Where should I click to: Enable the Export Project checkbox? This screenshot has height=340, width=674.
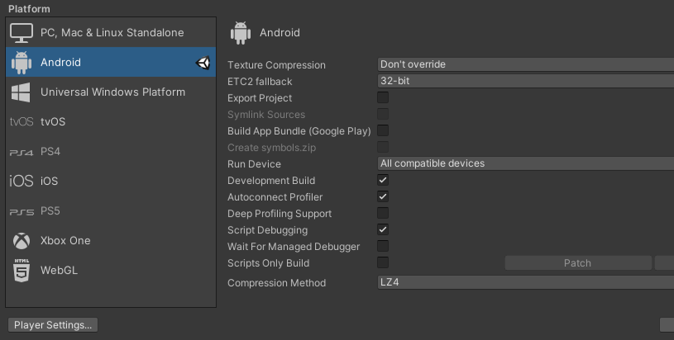[382, 97]
